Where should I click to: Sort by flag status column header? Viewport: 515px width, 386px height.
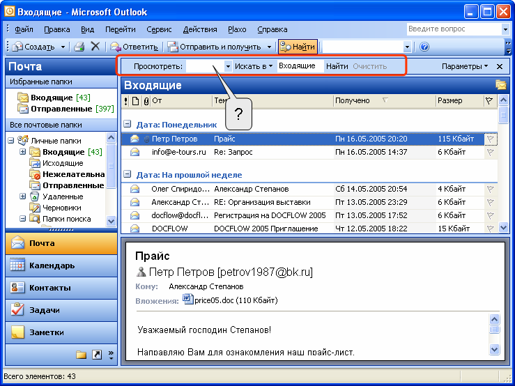click(489, 101)
